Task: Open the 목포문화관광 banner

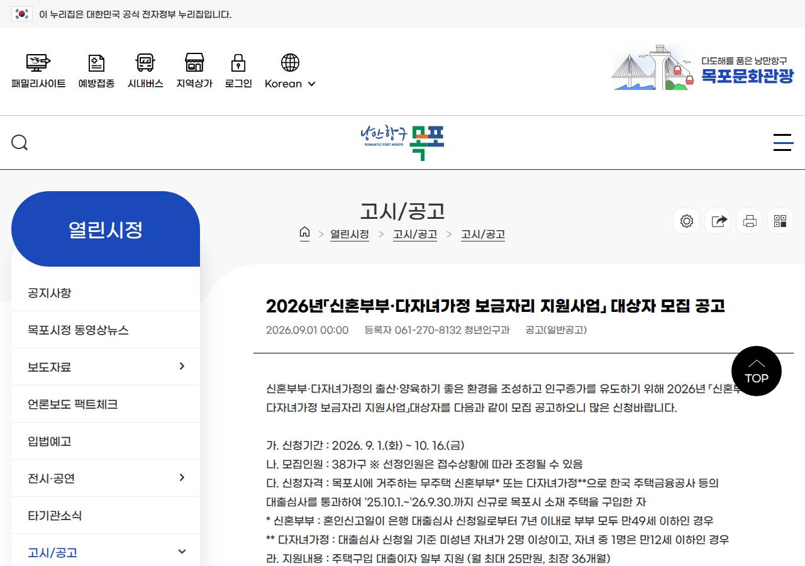Action: (702, 68)
